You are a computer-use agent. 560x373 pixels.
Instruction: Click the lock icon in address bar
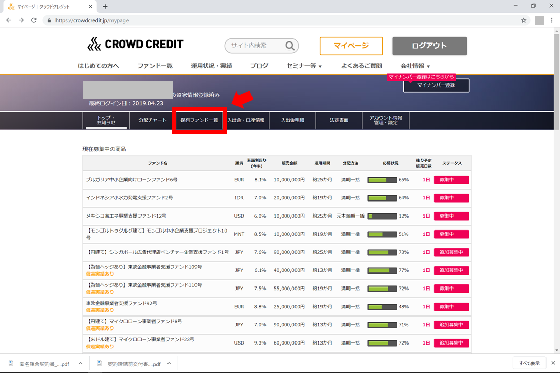point(49,21)
